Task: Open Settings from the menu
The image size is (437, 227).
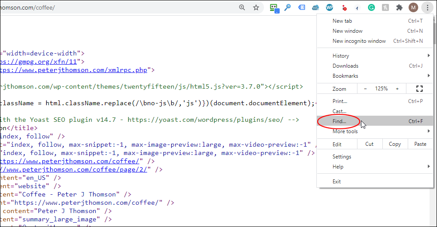Action: point(375,157)
